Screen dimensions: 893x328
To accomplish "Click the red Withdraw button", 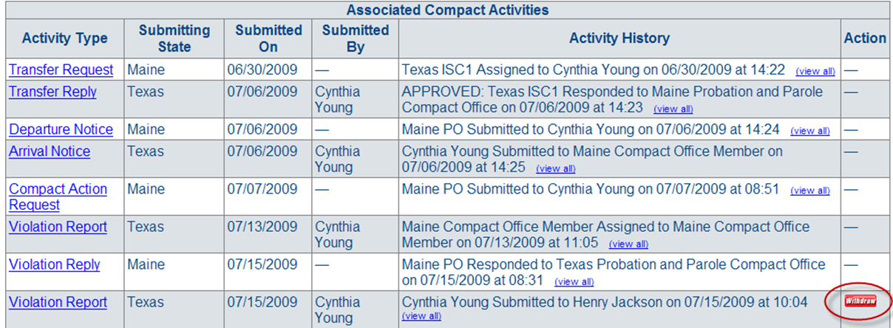I will (x=860, y=301).
